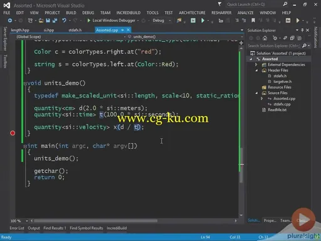Click the Solution Explorer search magnifier icon

pyautogui.click(x=304, y=45)
